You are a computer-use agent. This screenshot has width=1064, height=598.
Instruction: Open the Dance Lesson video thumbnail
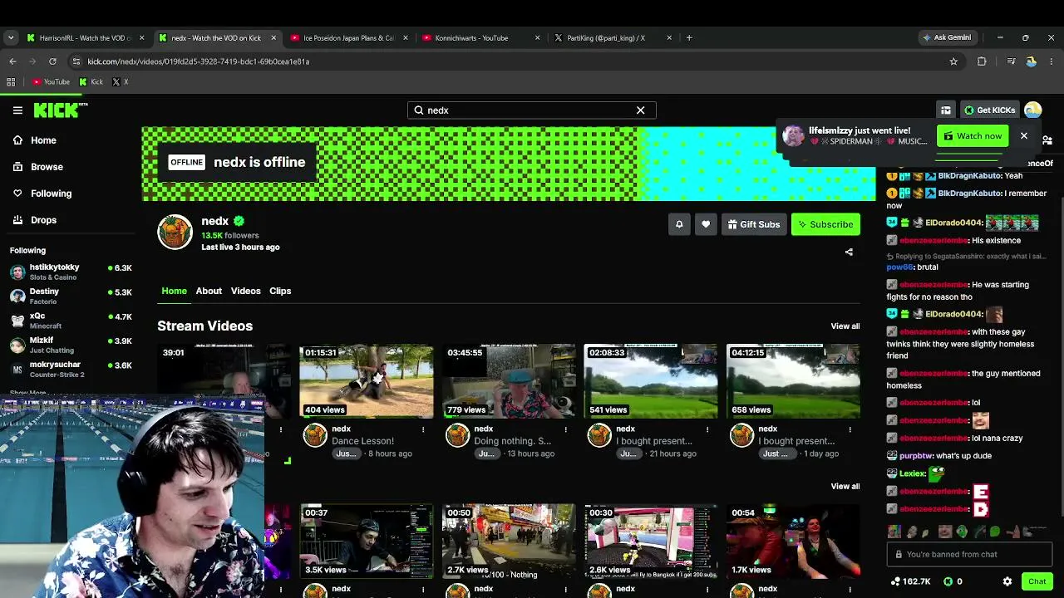tap(367, 381)
